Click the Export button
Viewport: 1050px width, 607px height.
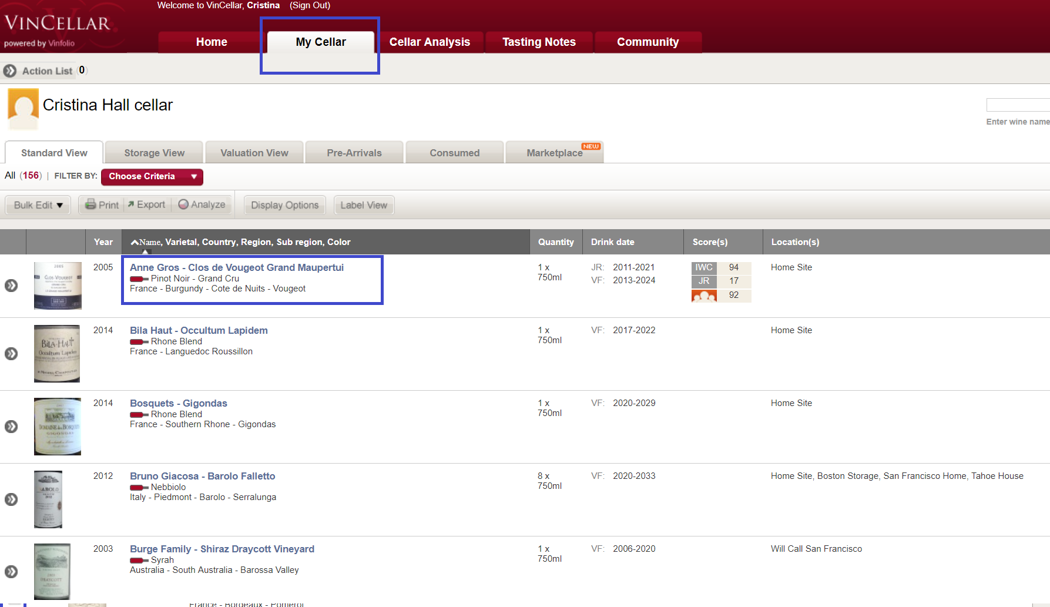point(146,204)
